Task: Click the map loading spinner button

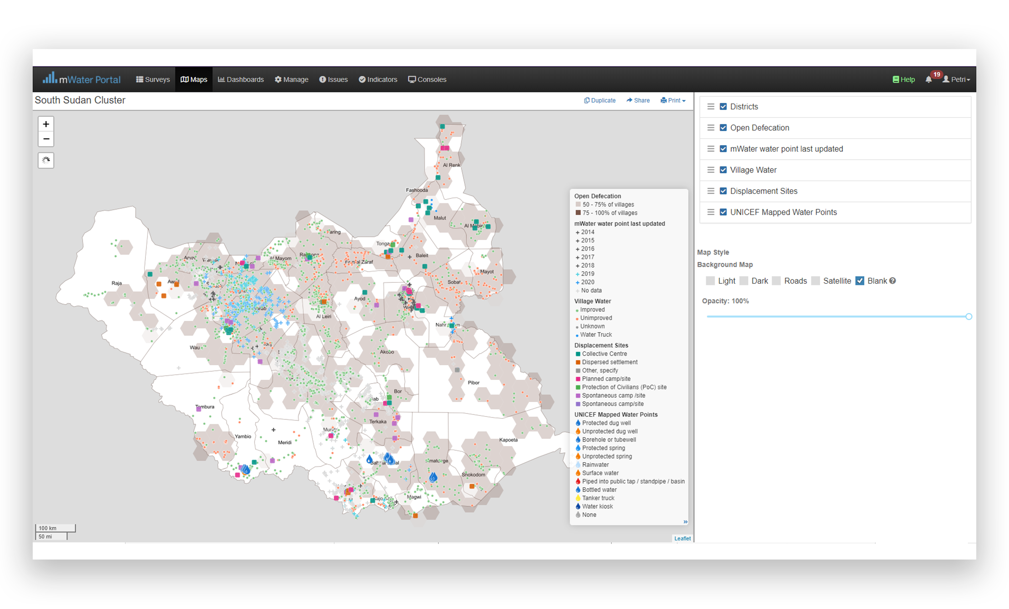Action: tap(46, 160)
